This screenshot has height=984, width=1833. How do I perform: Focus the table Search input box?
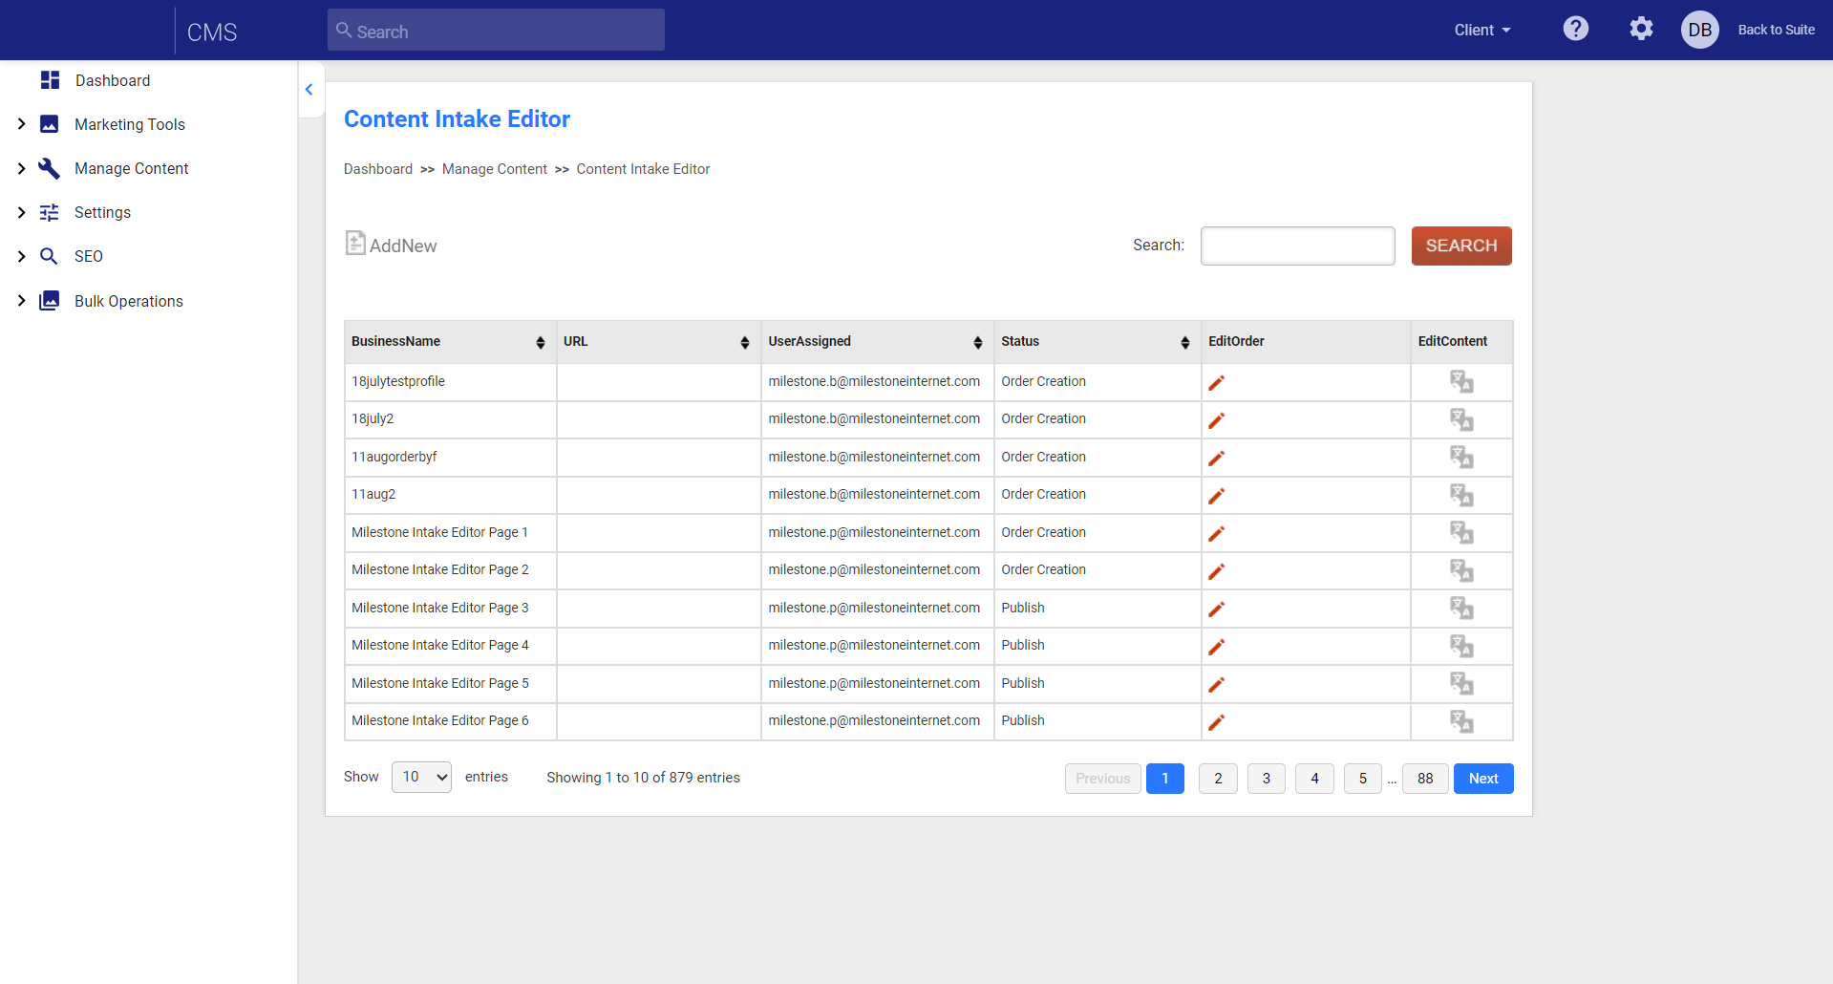pyautogui.click(x=1297, y=246)
